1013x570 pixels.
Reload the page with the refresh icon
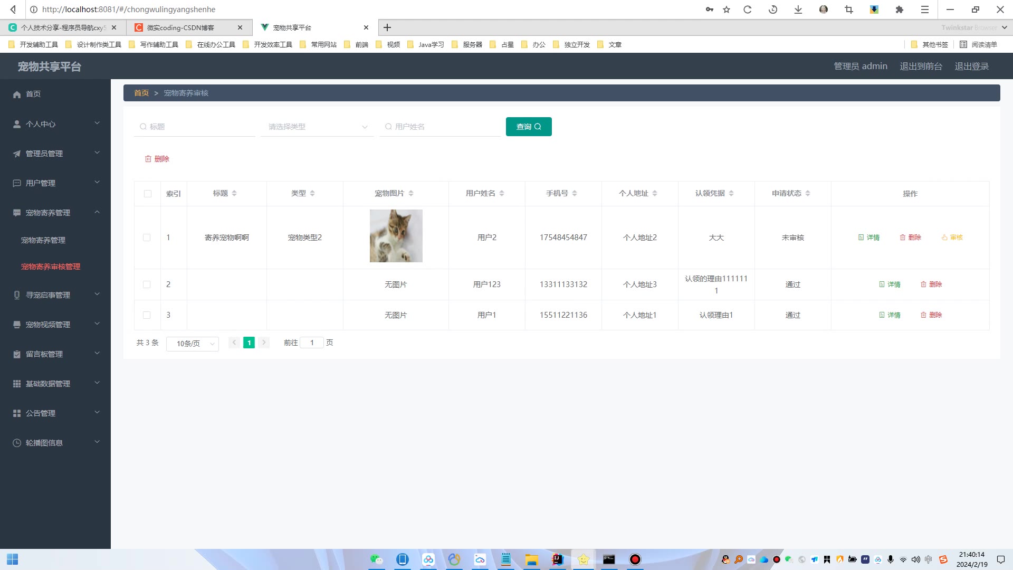pyautogui.click(x=748, y=9)
